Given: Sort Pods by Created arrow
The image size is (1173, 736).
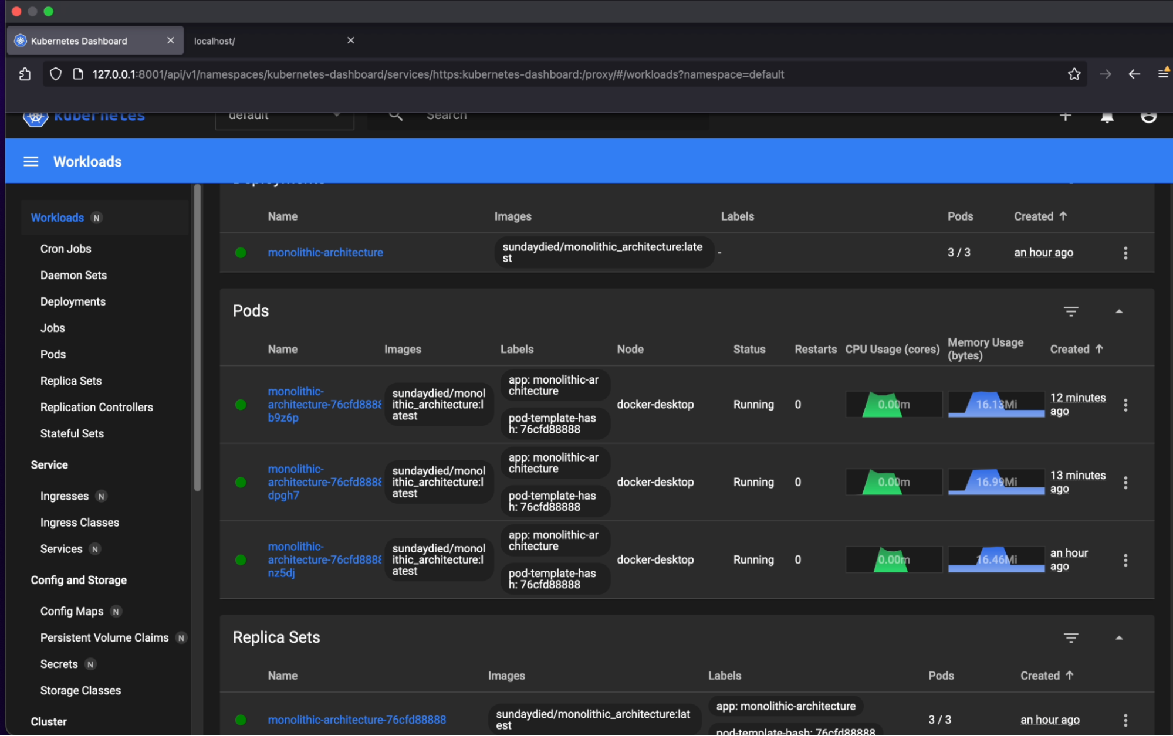Looking at the screenshot, I should [x=1099, y=349].
